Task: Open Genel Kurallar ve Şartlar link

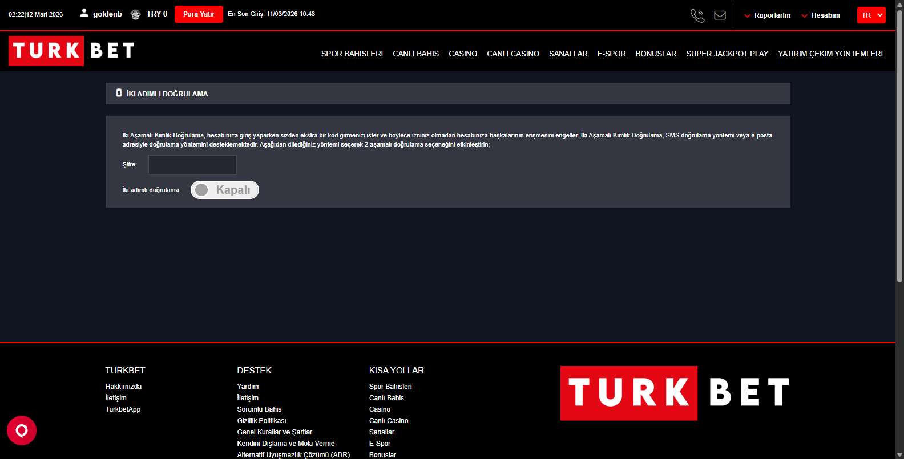Action: click(275, 432)
